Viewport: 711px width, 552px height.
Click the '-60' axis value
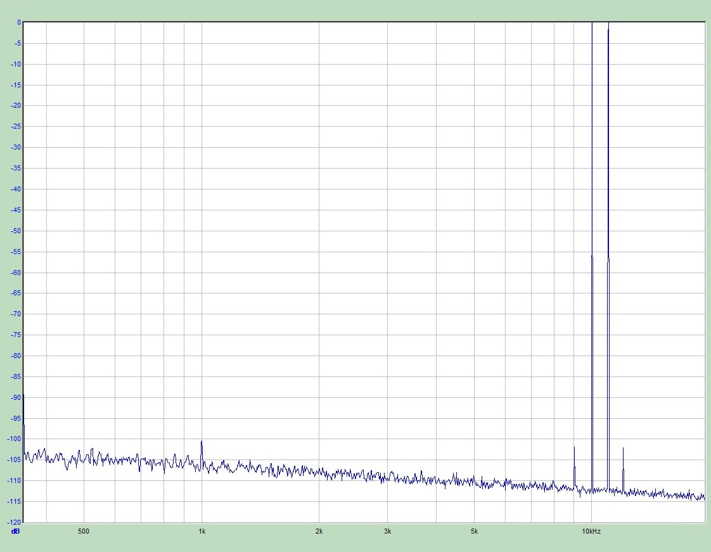point(16,273)
